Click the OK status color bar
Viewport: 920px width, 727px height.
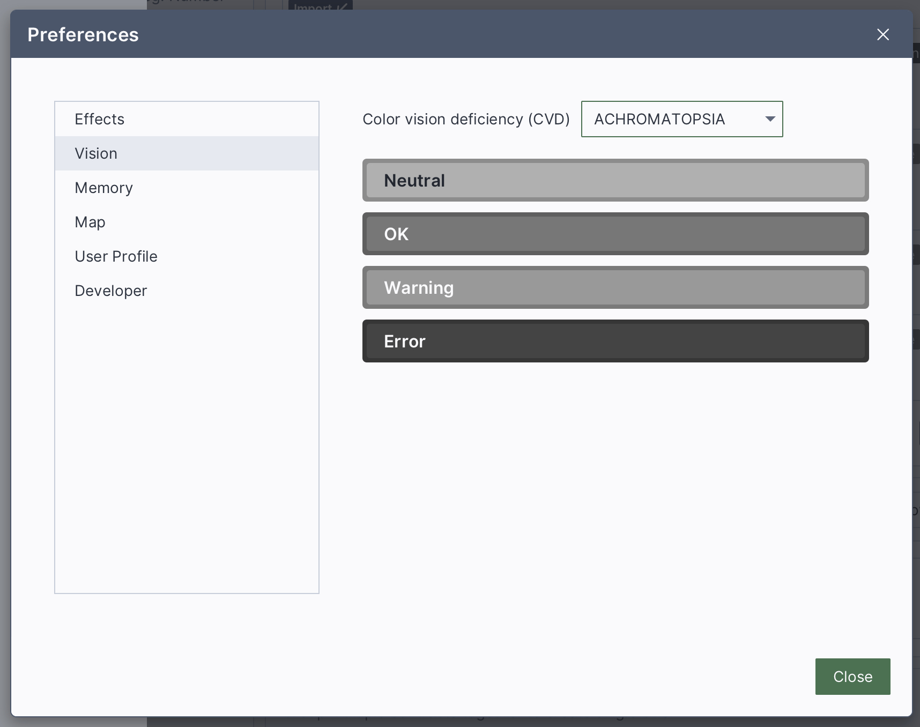[615, 234]
